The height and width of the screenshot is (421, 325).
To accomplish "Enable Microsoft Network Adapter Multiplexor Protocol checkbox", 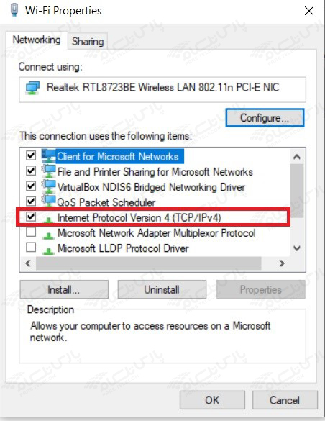I will [31, 232].
